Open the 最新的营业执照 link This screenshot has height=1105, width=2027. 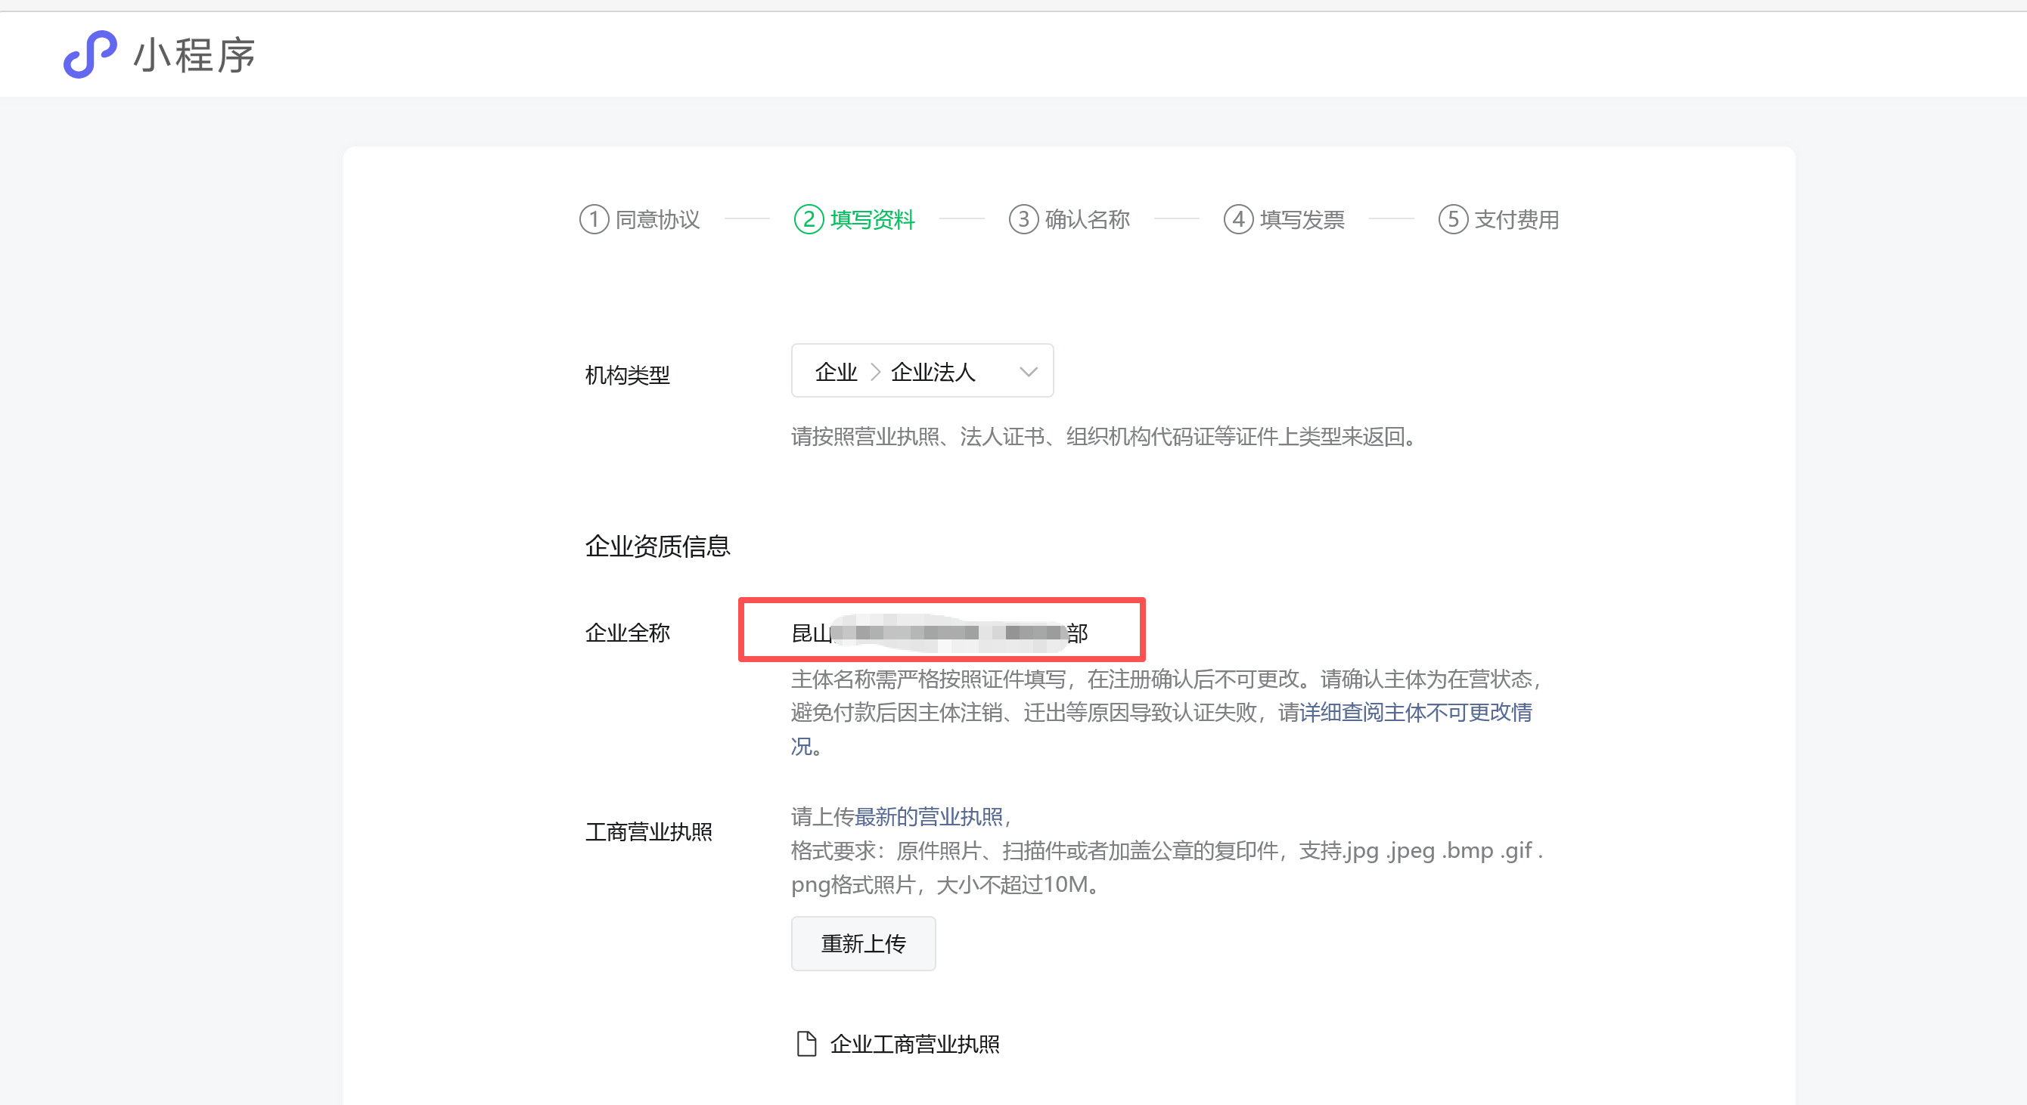929,816
